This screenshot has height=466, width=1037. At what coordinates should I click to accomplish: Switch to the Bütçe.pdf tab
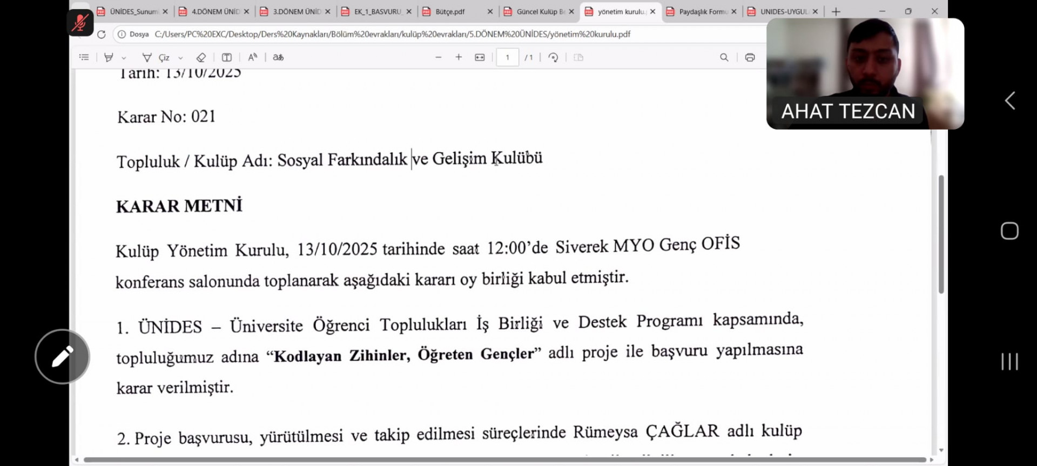tap(450, 11)
